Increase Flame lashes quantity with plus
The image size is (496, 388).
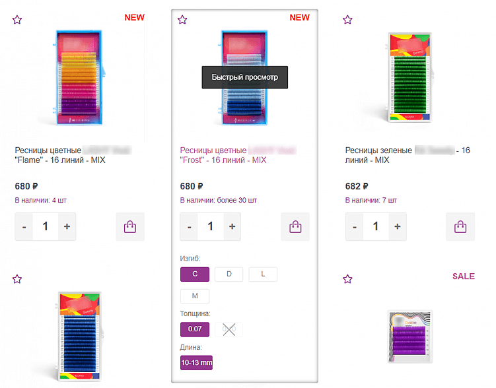click(67, 226)
